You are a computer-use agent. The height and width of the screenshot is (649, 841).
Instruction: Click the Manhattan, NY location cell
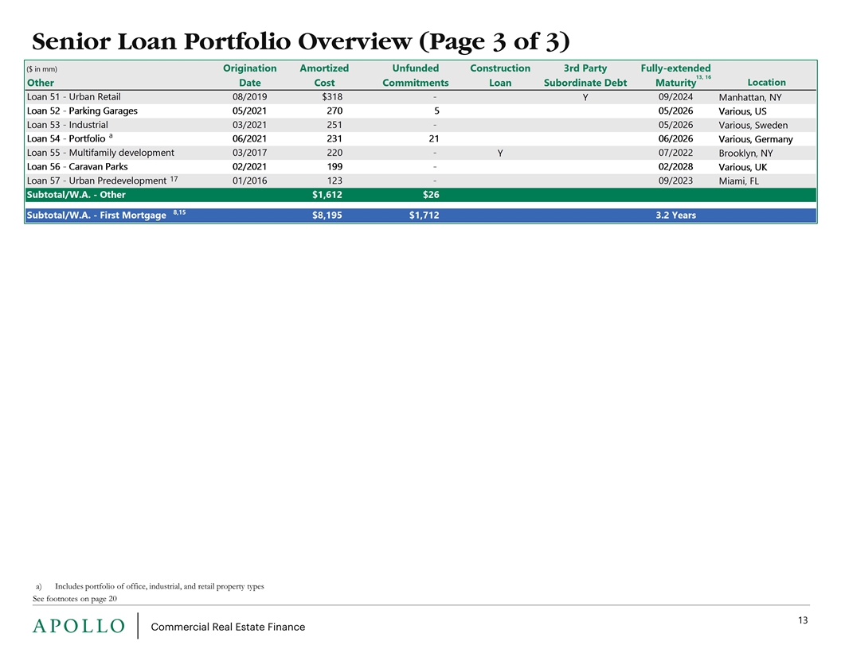click(749, 97)
